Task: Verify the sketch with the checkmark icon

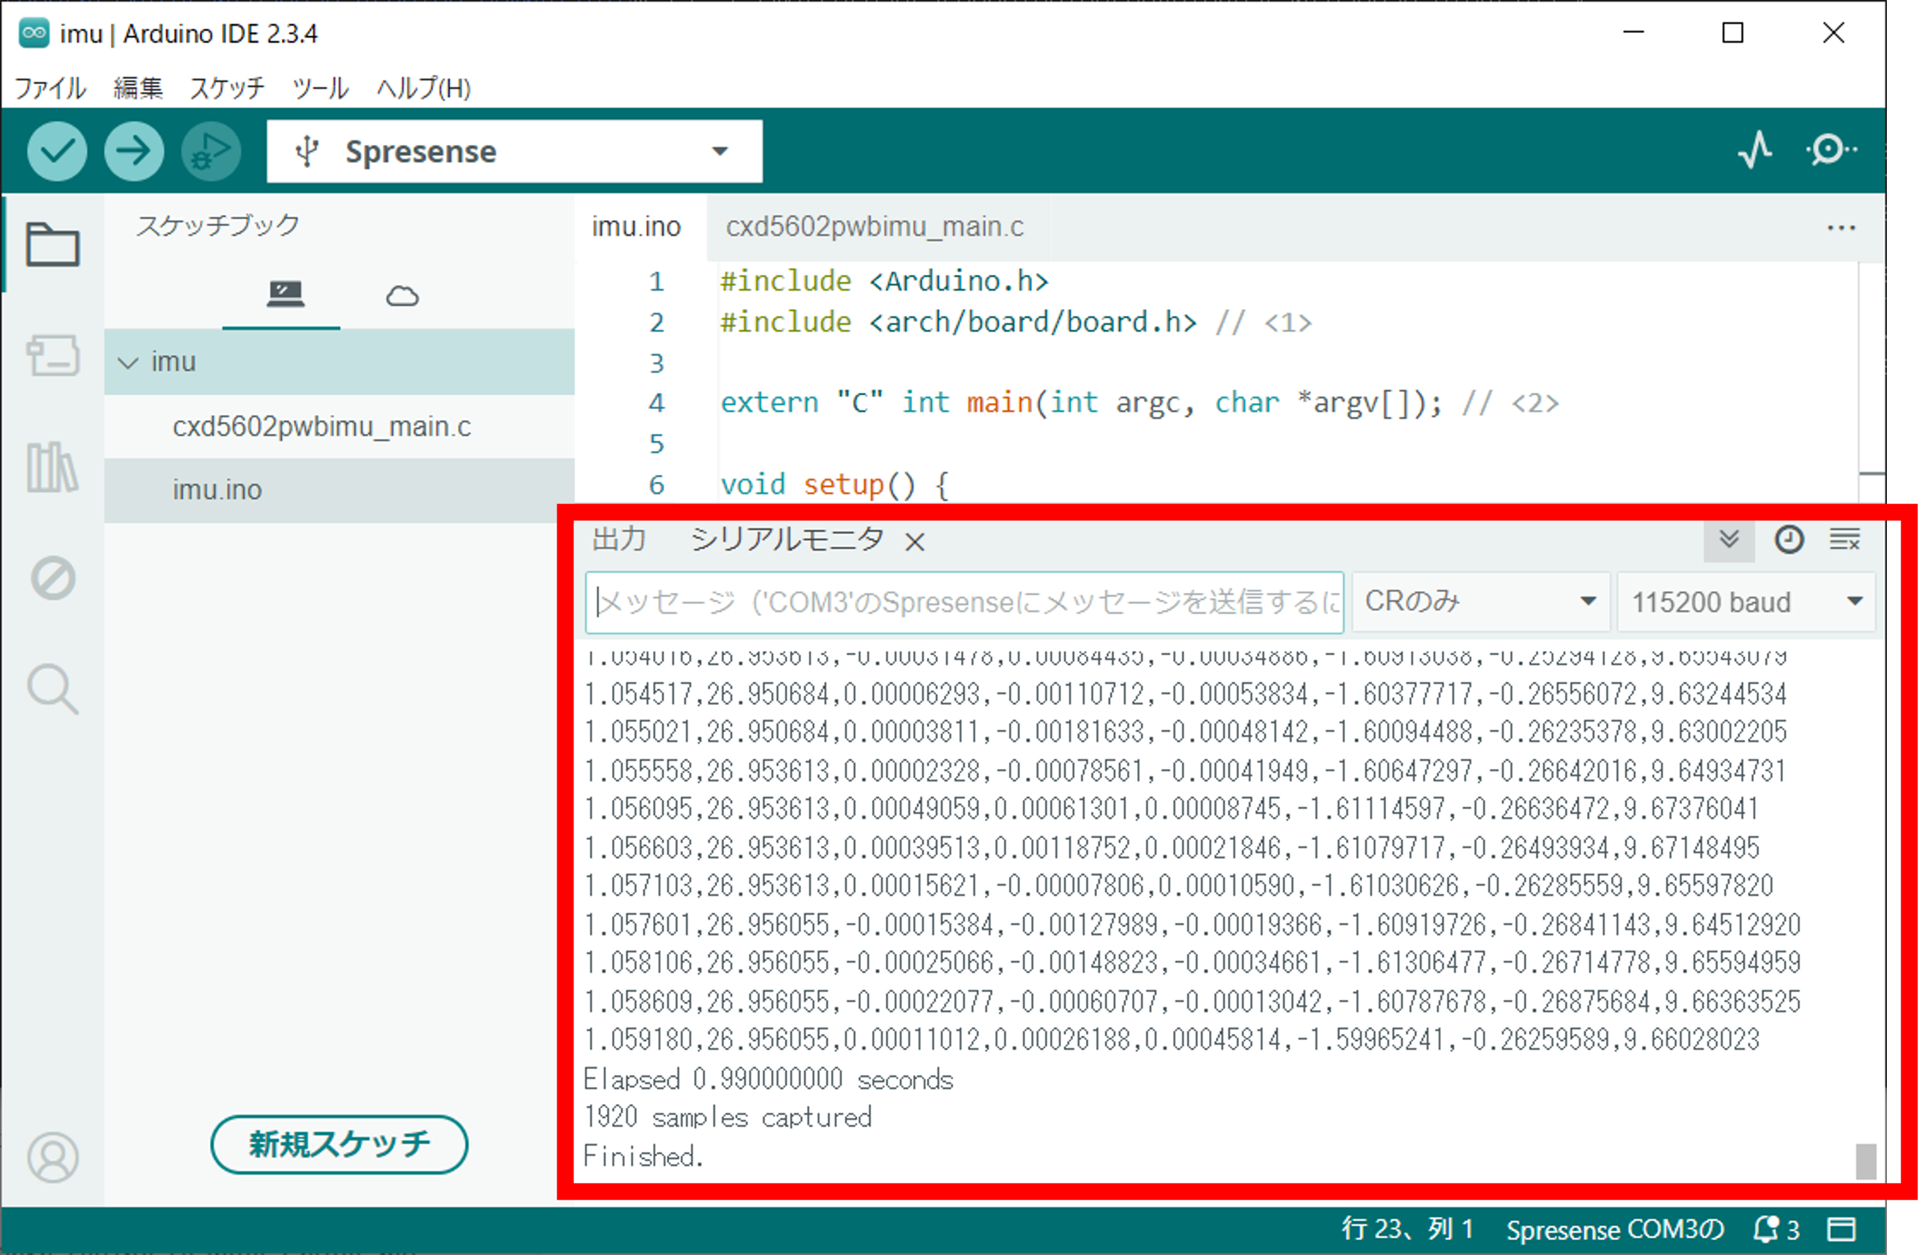Action: click(x=57, y=150)
